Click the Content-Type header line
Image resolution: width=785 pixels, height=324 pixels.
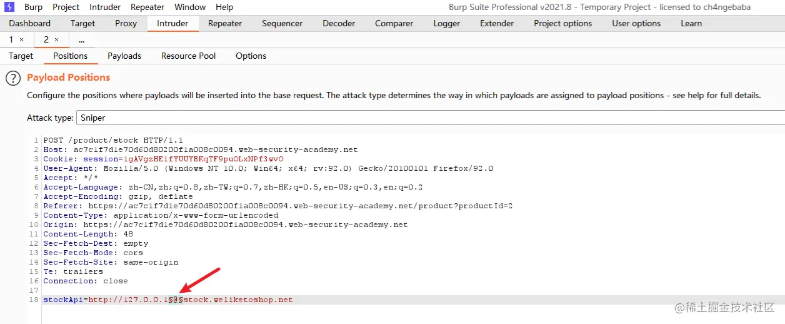[x=161, y=215]
